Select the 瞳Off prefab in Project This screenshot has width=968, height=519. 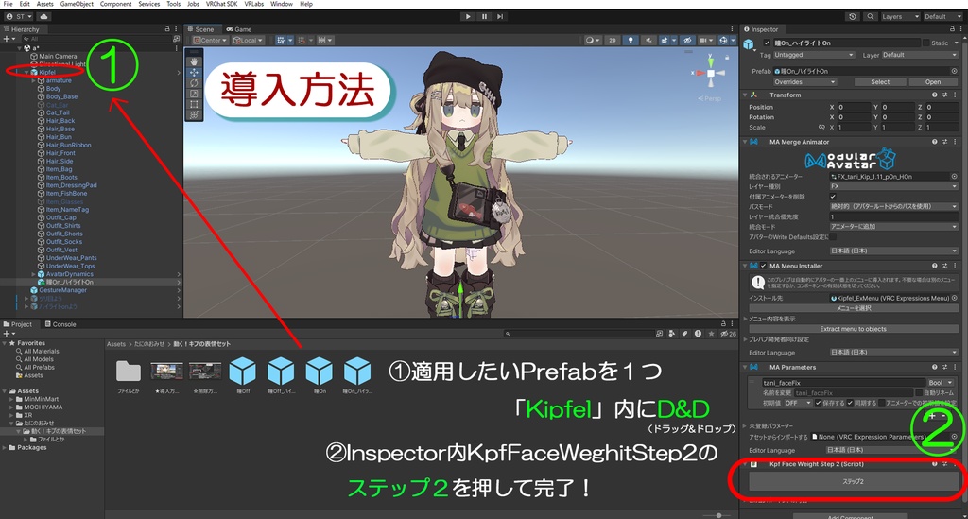[x=243, y=371]
